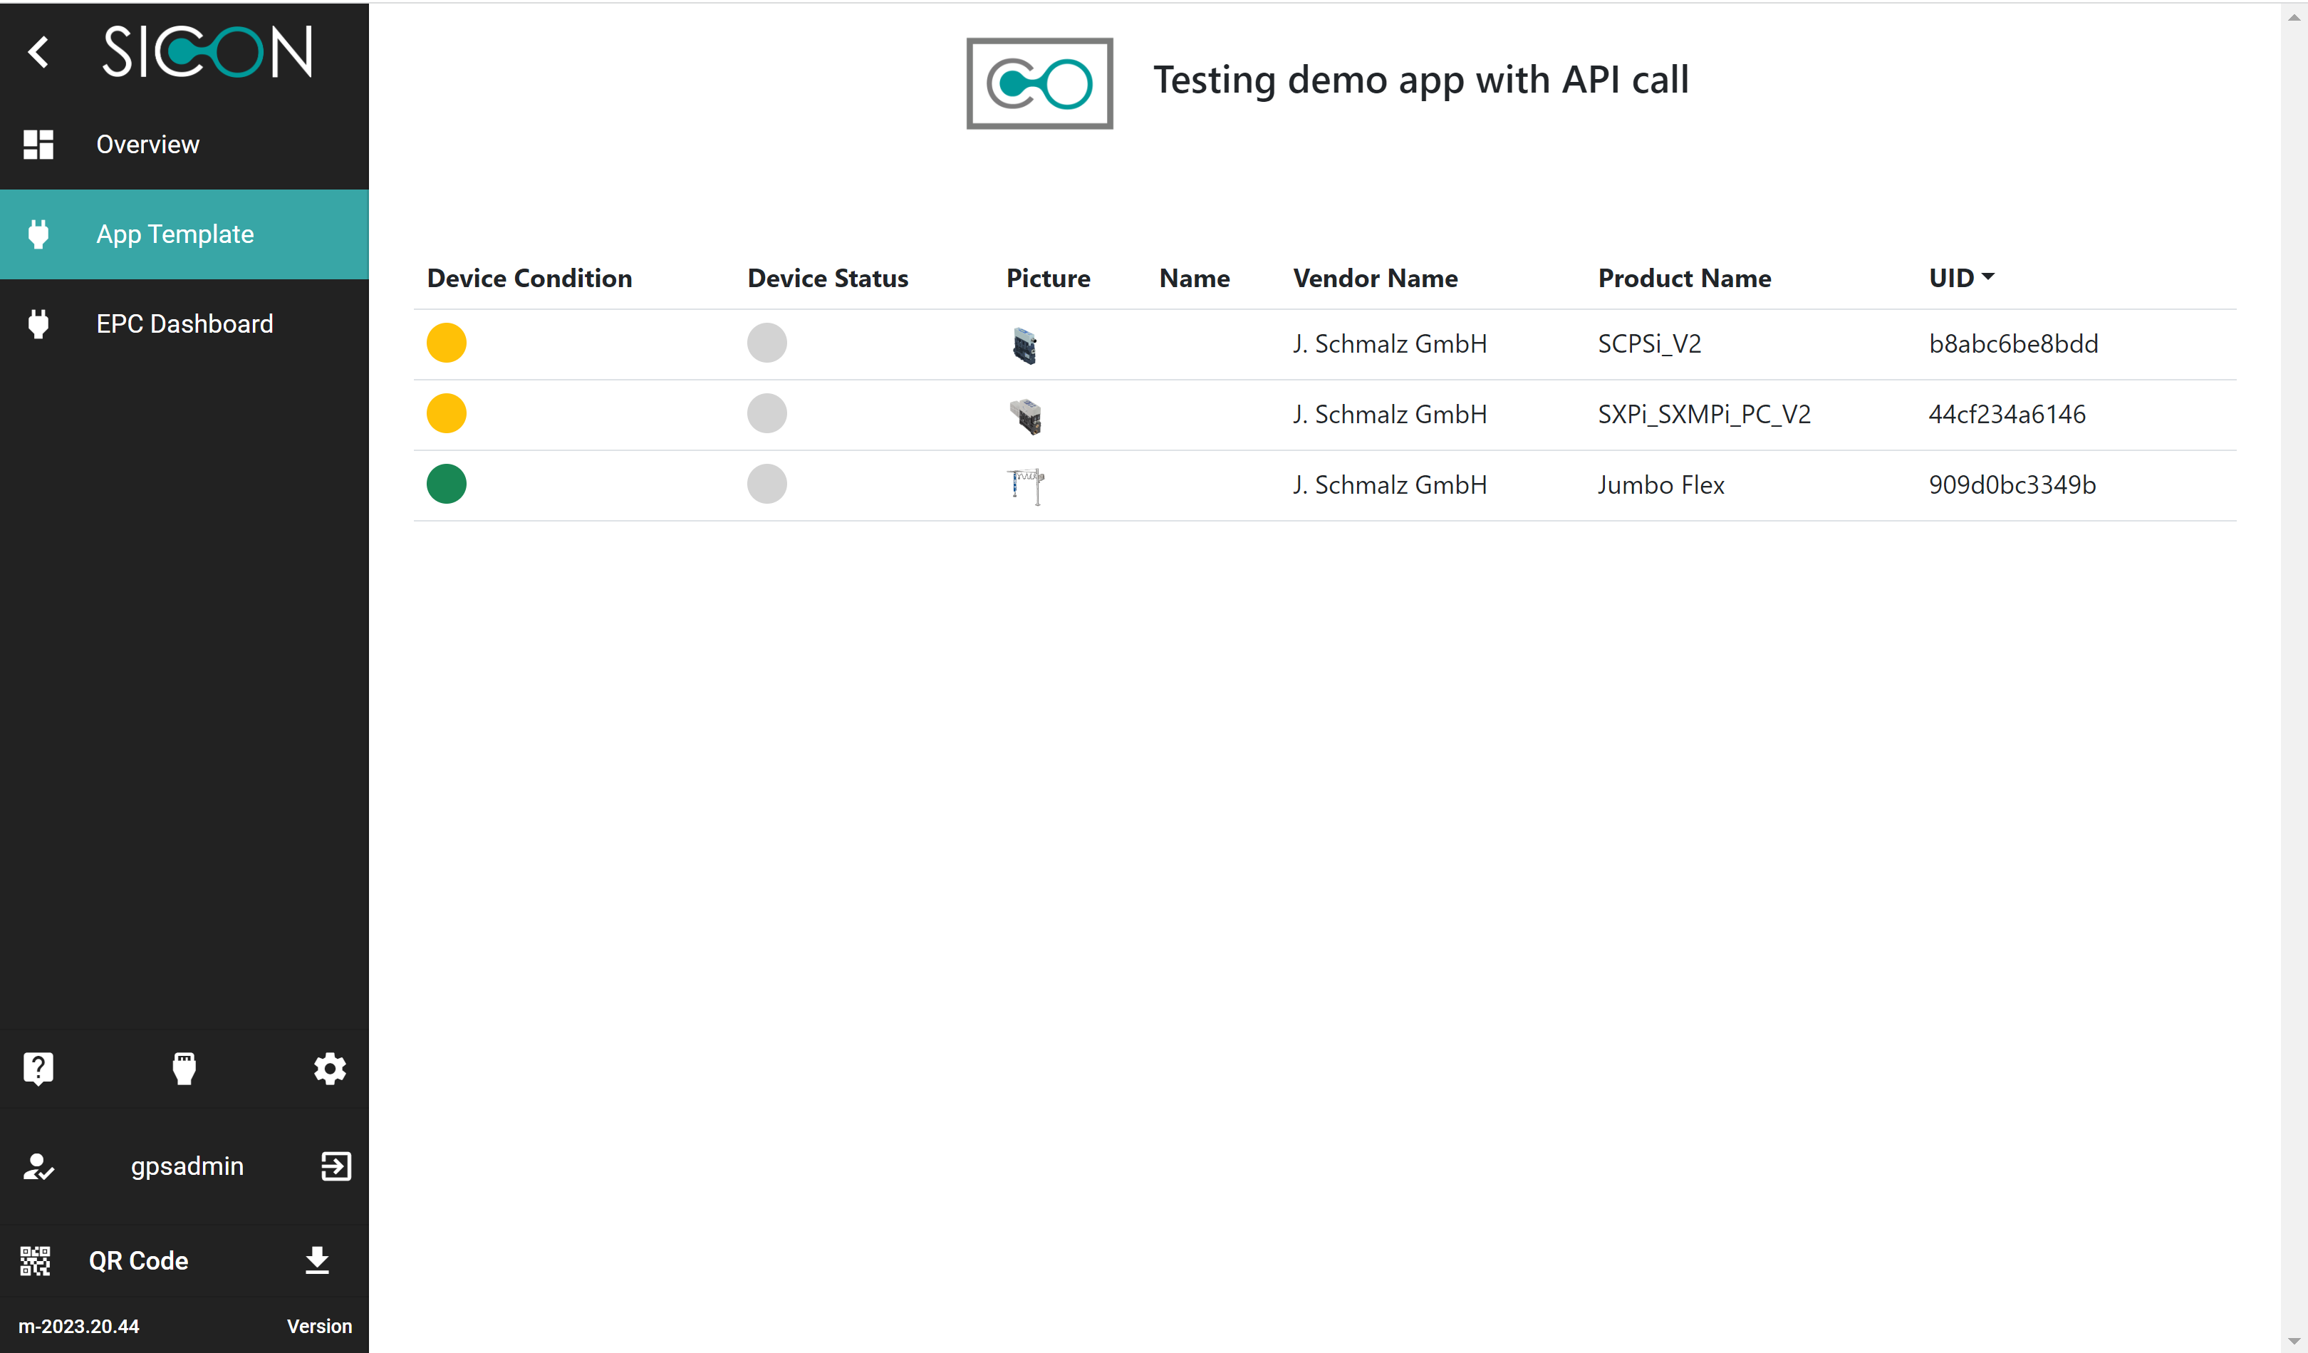Click gray status dot for SXPi_SXMPi_PC_V2

(766, 414)
